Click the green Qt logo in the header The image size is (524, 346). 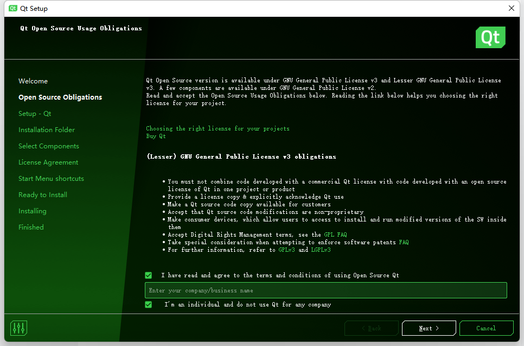[x=490, y=37]
